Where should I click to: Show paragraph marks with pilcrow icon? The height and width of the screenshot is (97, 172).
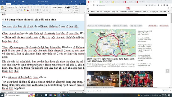[x=49, y=7]
